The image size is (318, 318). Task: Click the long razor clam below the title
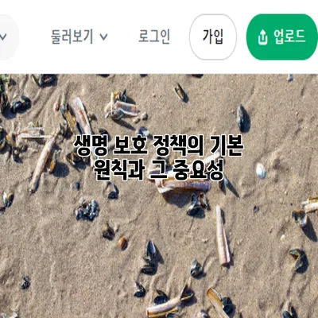coord(182,185)
